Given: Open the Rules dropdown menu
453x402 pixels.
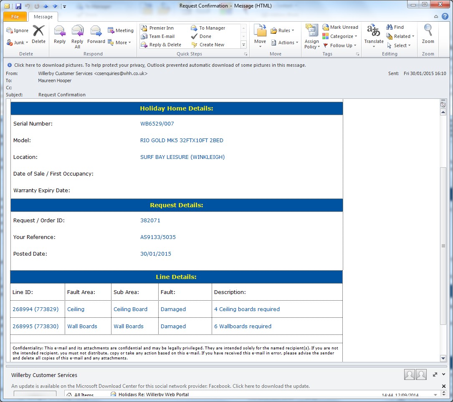Looking at the screenshot, I should (x=283, y=30).
